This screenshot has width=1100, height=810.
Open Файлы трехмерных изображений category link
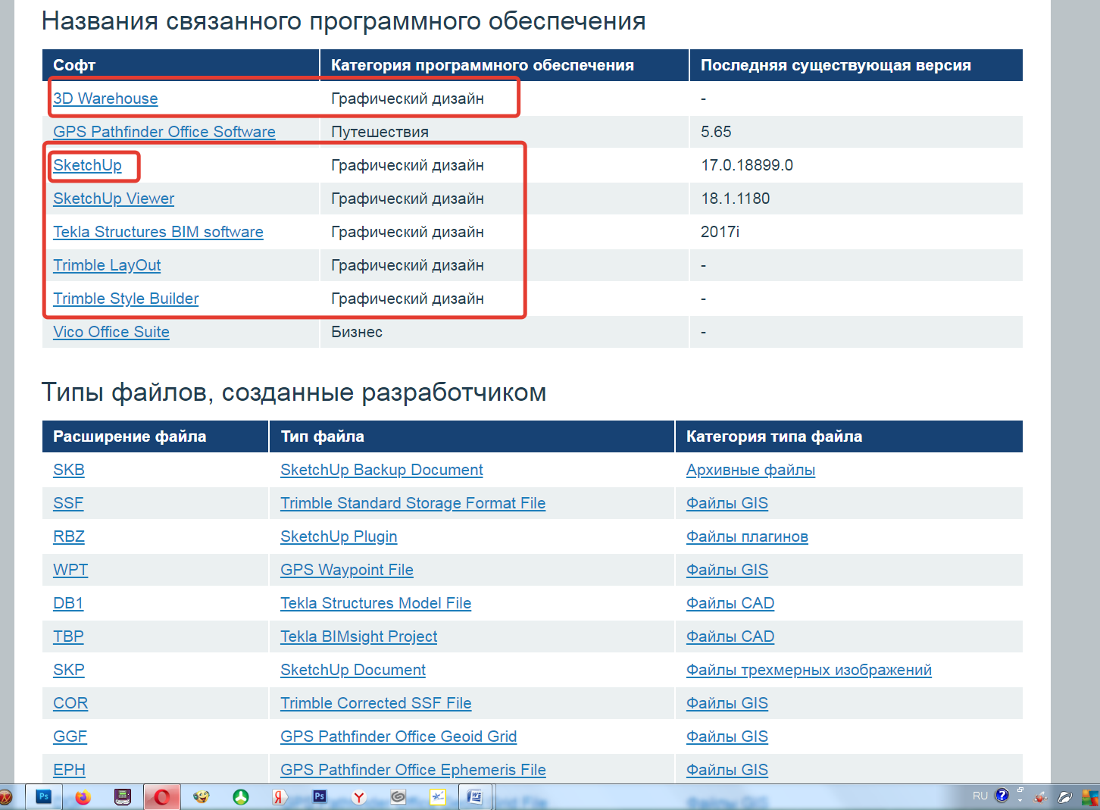809,670
